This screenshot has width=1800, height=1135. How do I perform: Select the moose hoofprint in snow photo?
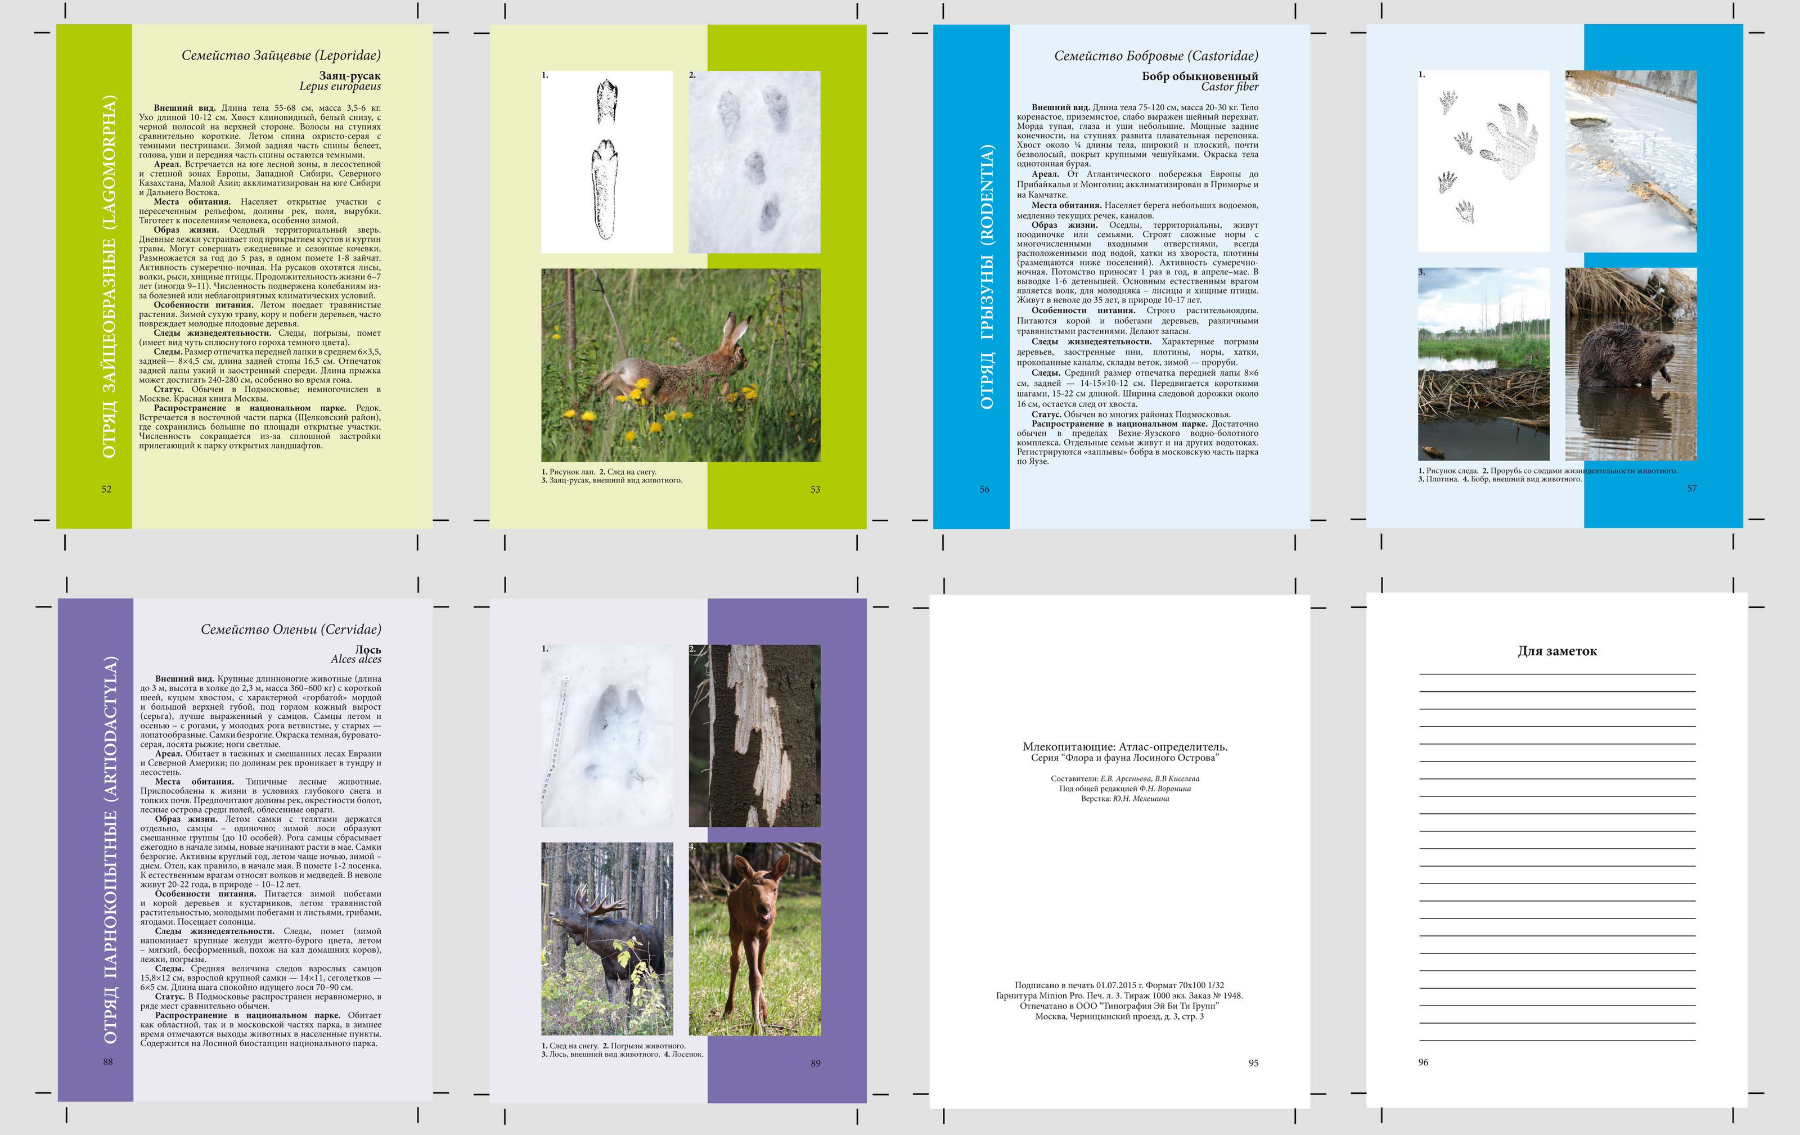pyautogui.click(x=606, y=735)
